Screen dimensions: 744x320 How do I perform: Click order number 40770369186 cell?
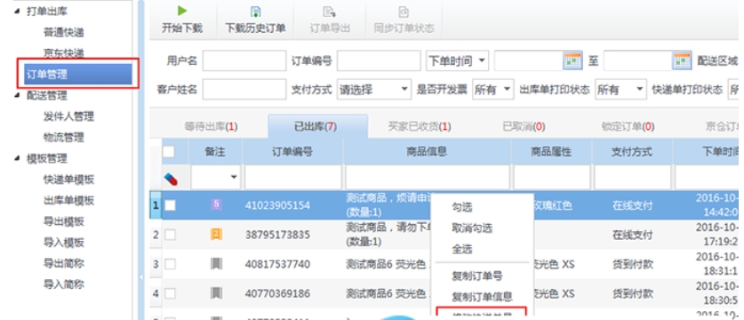click(x=277, y=293)
